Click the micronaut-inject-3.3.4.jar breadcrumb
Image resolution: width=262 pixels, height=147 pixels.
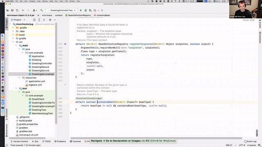(x=20, y=16)
